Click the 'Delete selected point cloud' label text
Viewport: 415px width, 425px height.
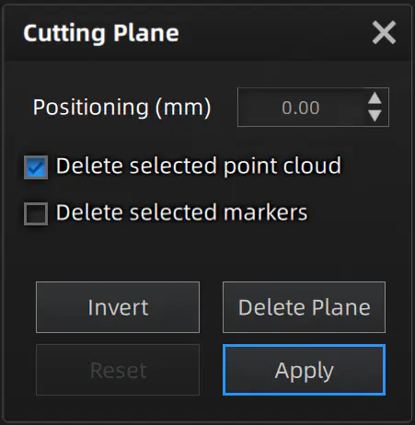[x=199, y=166]
